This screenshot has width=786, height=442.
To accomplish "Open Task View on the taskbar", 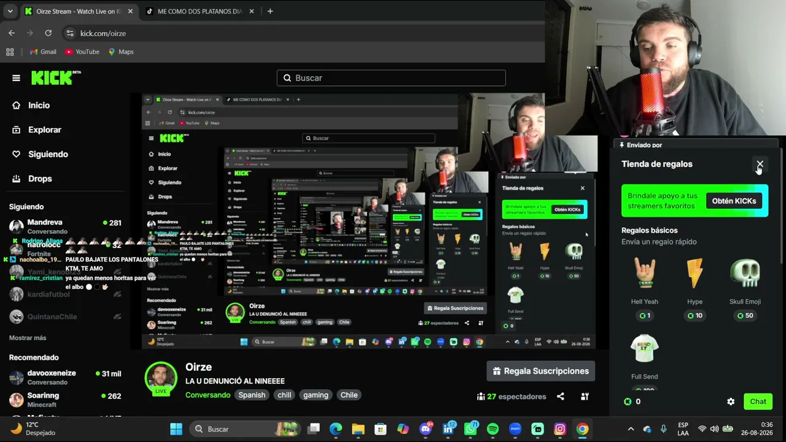I will click(x=314, y=429).
